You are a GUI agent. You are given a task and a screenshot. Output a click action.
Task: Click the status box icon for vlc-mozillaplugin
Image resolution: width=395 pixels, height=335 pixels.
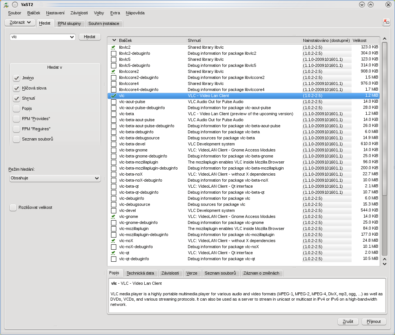[114, 229]
